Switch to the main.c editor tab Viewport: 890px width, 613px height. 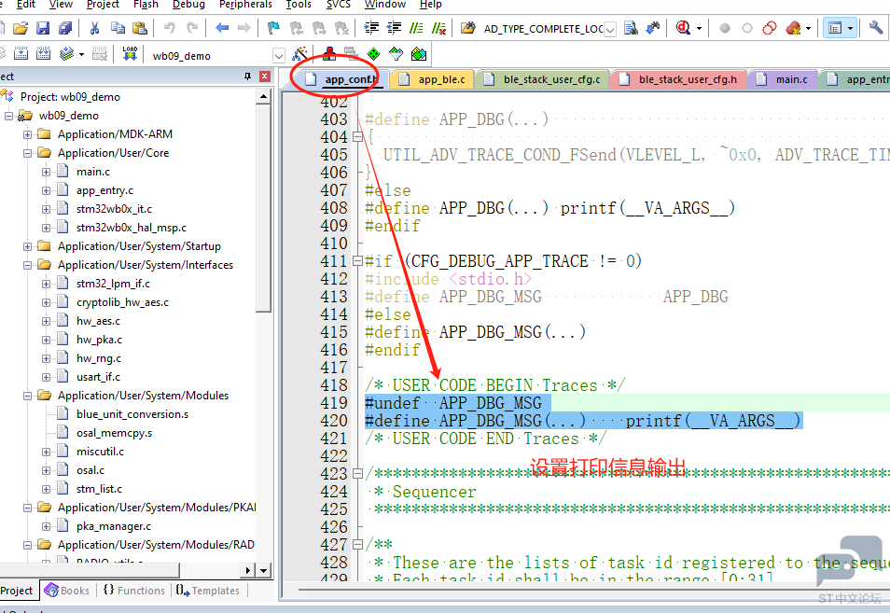click(x=783, y=79)
